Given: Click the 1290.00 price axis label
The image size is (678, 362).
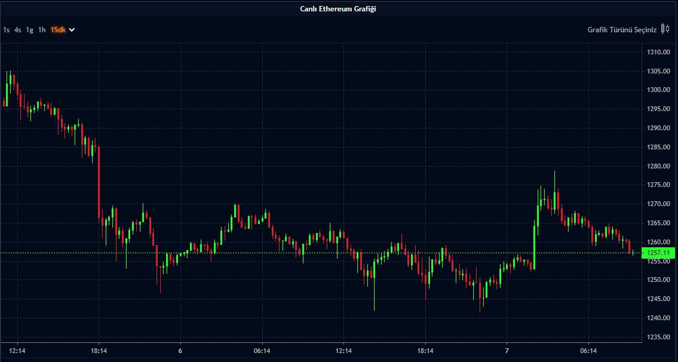Looking at the screenshot, I should [658, 128].
